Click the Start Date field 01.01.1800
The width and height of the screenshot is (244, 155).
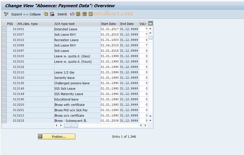(110, 40)
